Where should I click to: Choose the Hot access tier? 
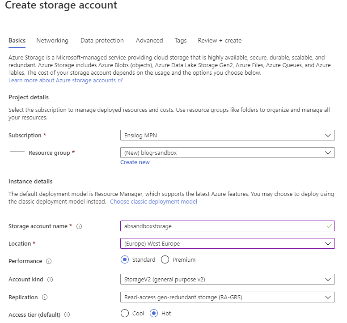154,313
